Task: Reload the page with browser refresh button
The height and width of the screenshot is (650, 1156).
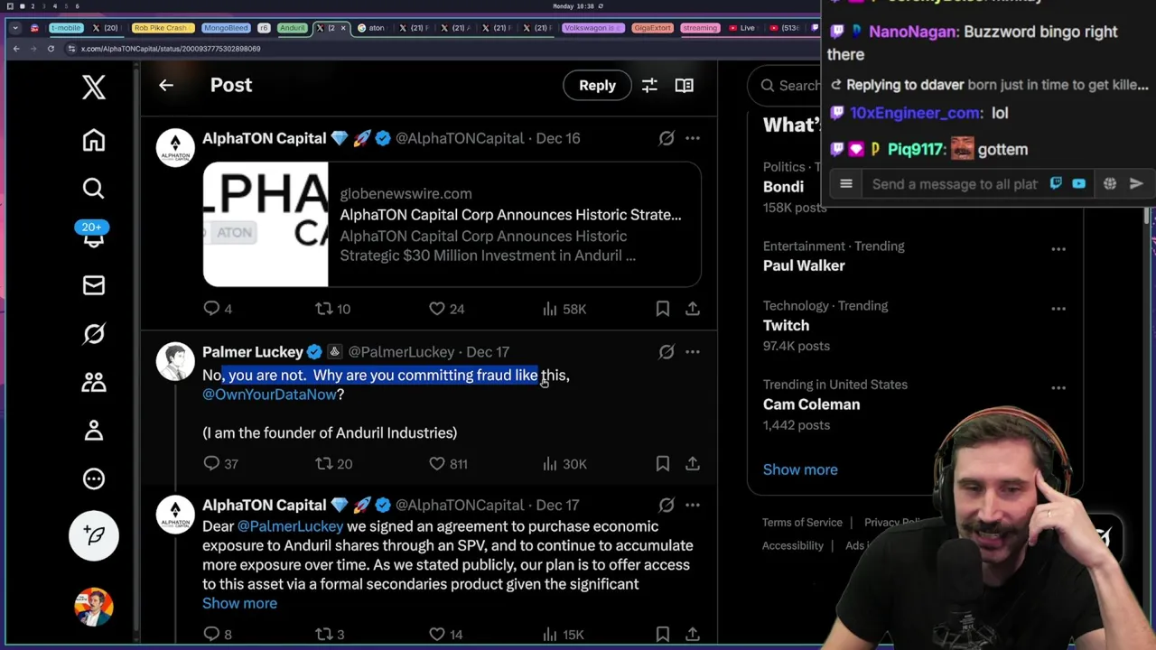Action: 51,49
